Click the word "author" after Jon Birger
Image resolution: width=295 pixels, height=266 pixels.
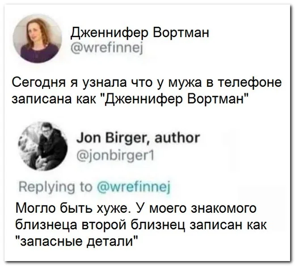click(177, 138)
